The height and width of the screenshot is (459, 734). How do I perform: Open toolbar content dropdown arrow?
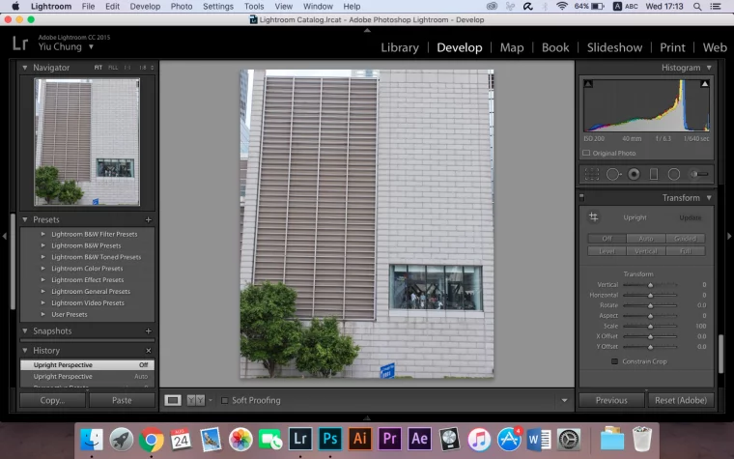[x=565, y=400]
